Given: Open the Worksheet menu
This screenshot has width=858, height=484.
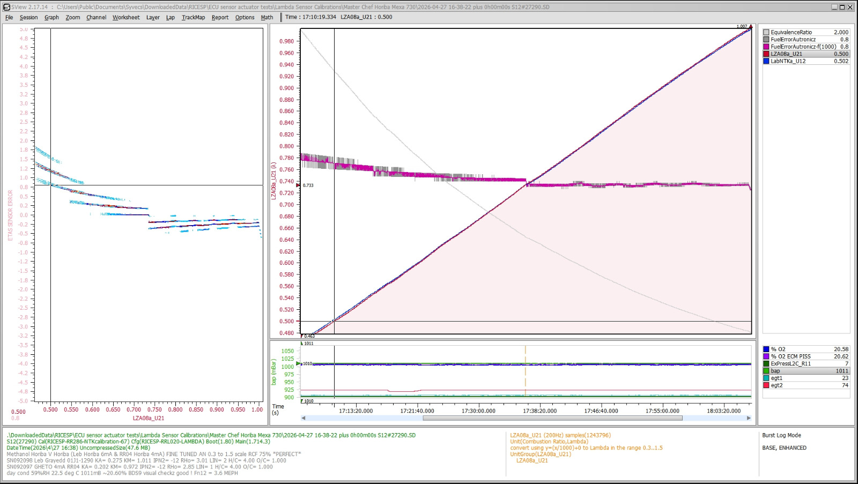Looking at the screenshot, I should click(126, 17).
